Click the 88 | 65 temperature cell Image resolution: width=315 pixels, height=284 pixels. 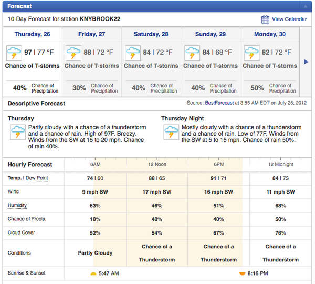pos(157,178)
